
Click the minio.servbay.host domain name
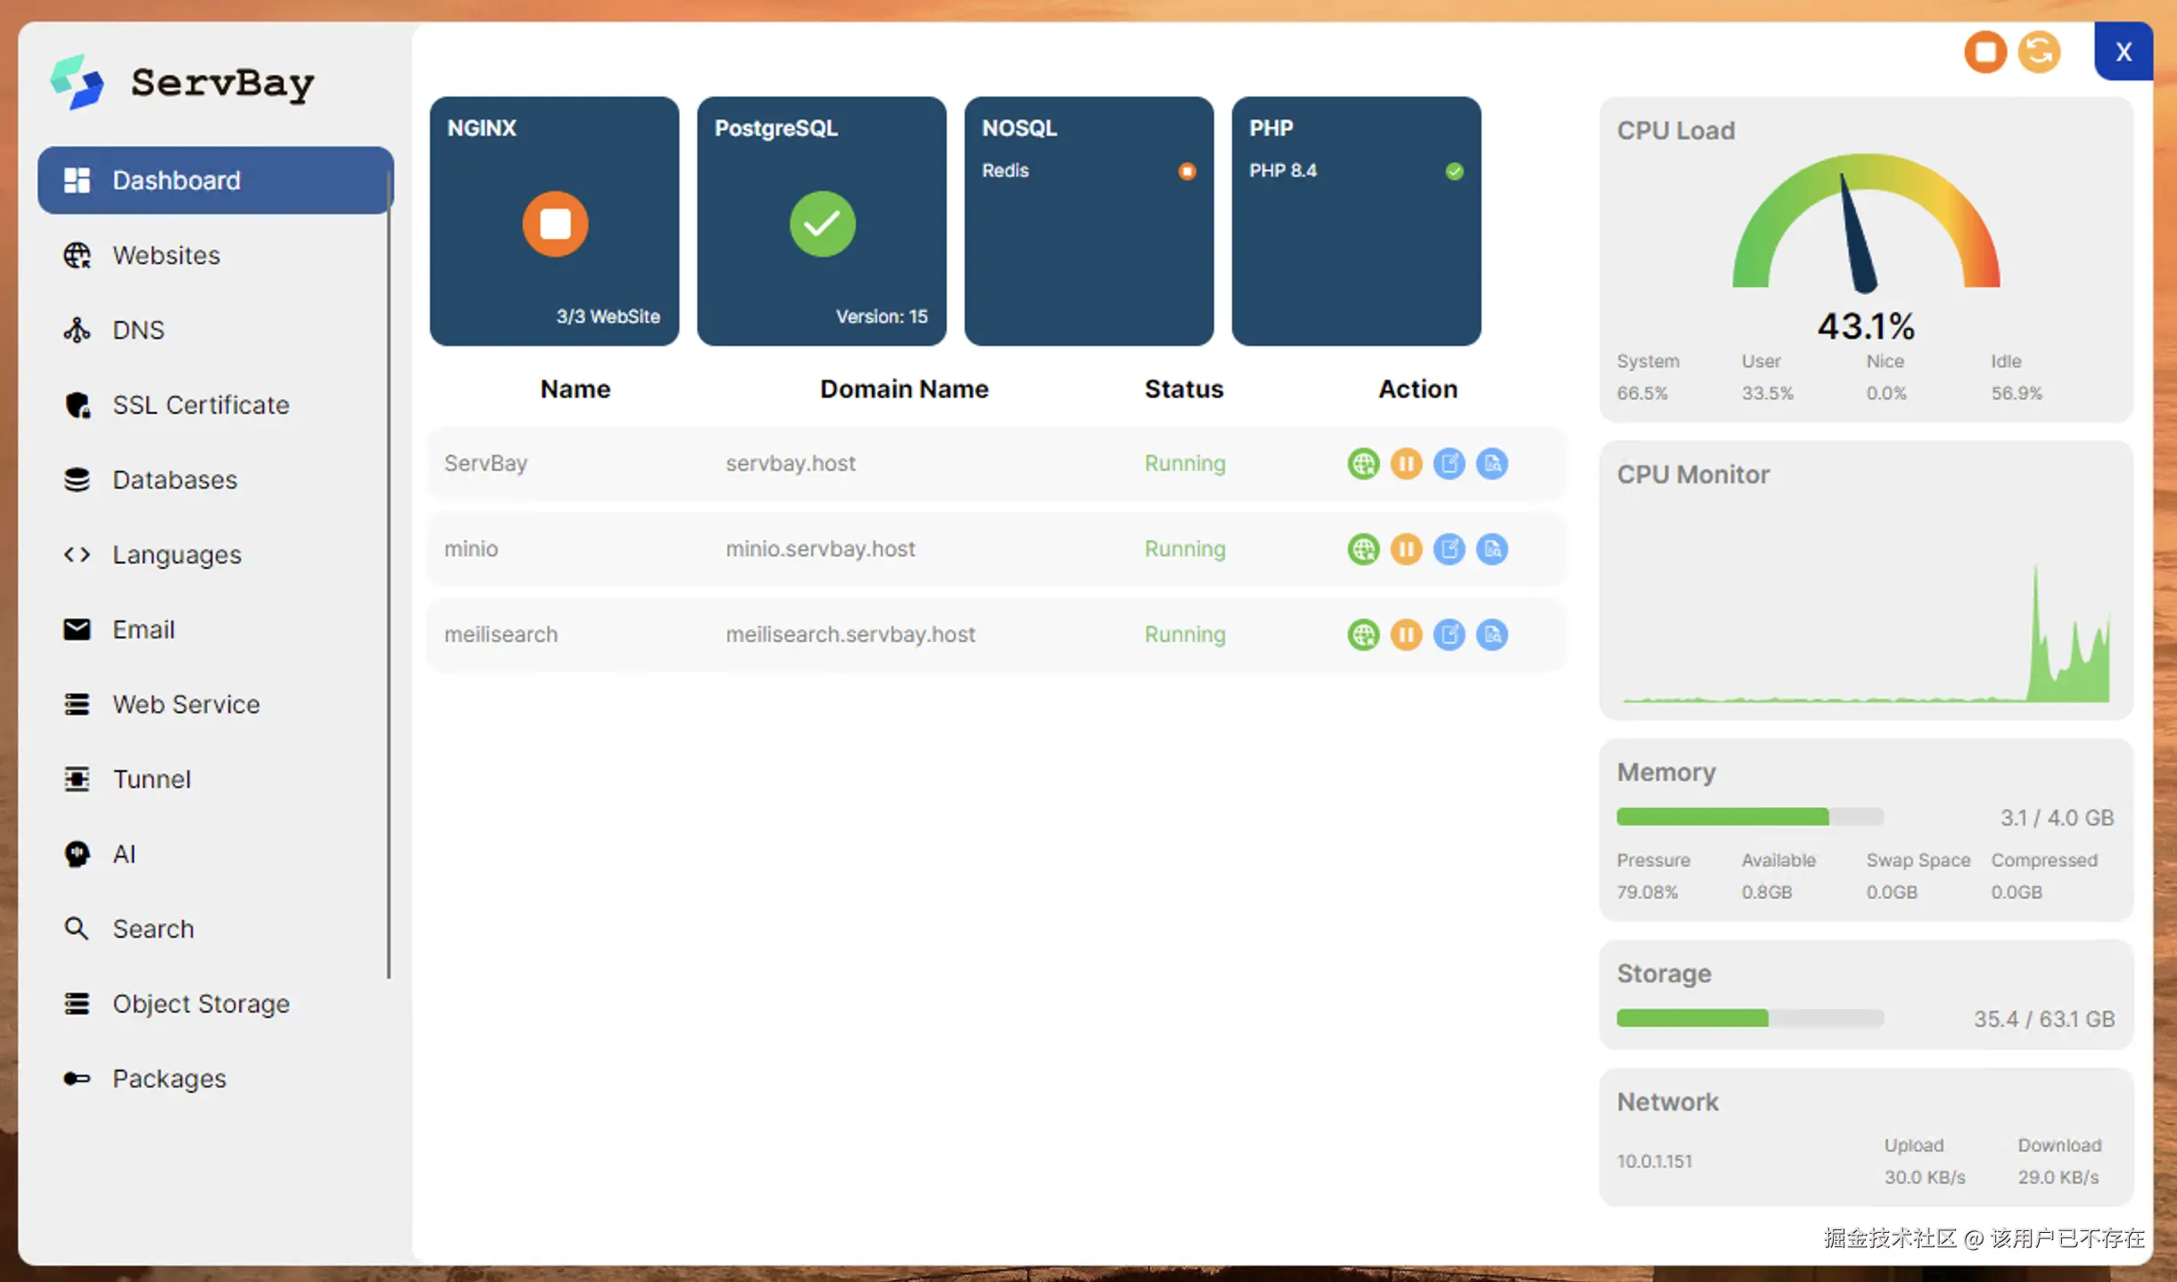point(820,549)
